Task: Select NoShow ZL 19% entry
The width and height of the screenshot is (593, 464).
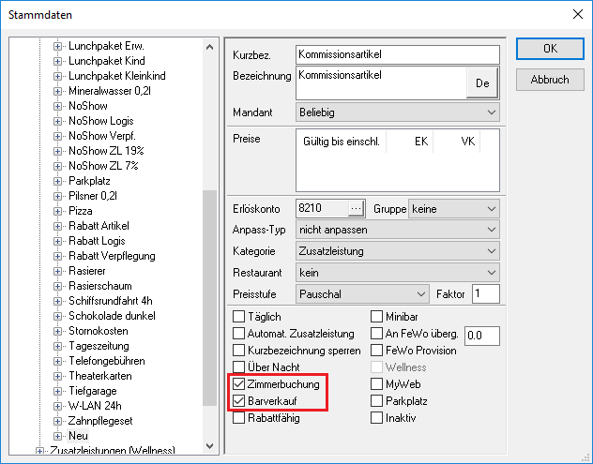Action: click(x=106, y=151)
